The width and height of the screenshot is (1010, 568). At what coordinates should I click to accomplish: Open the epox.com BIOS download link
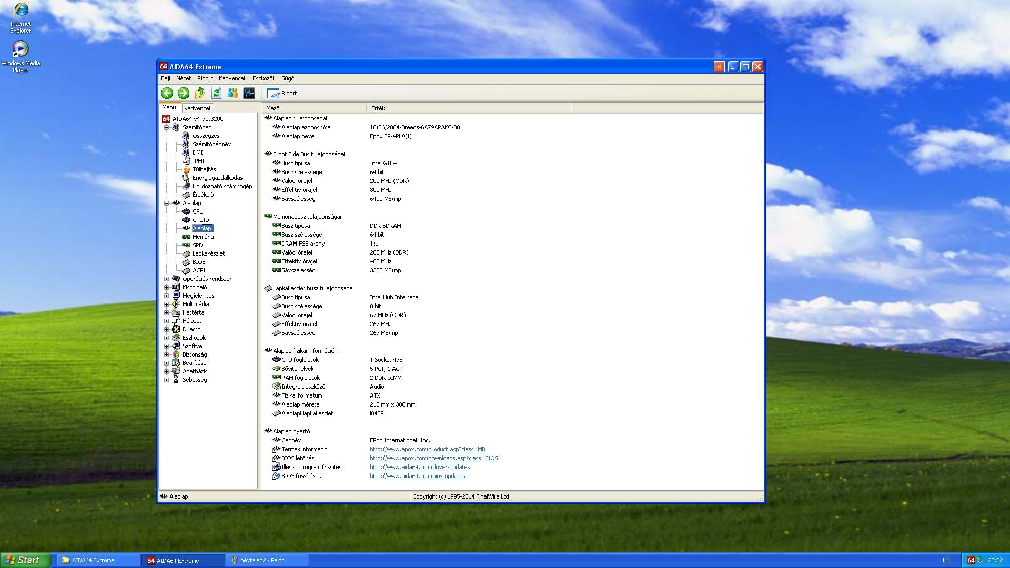pyautogui.click(x=433, y=458)
